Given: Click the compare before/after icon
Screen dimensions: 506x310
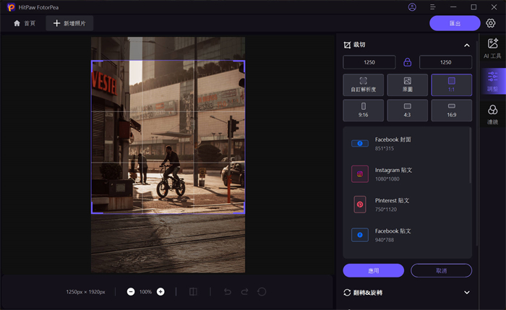Looking at the screenshot, I should click(x=193, y=291).
